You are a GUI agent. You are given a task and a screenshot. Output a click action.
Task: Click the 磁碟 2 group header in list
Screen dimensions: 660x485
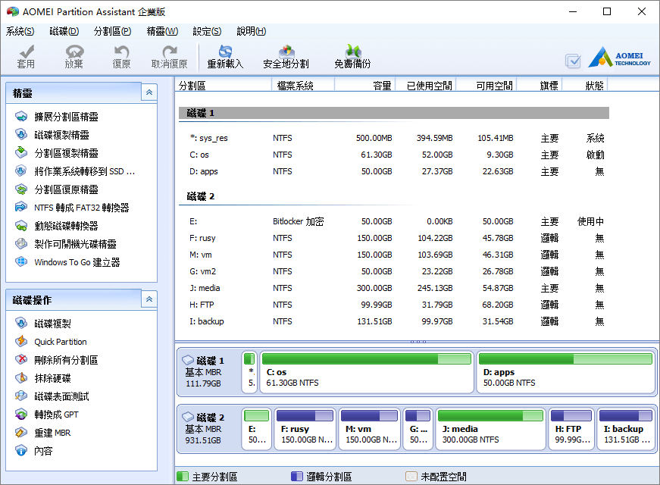coord(394,196)
